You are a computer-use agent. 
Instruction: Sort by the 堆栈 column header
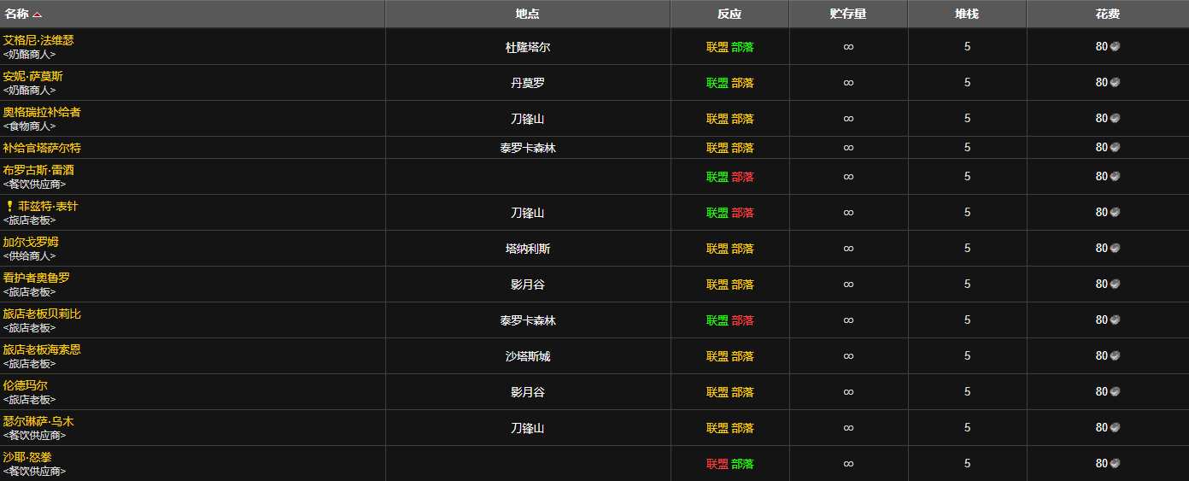(967, 14)
